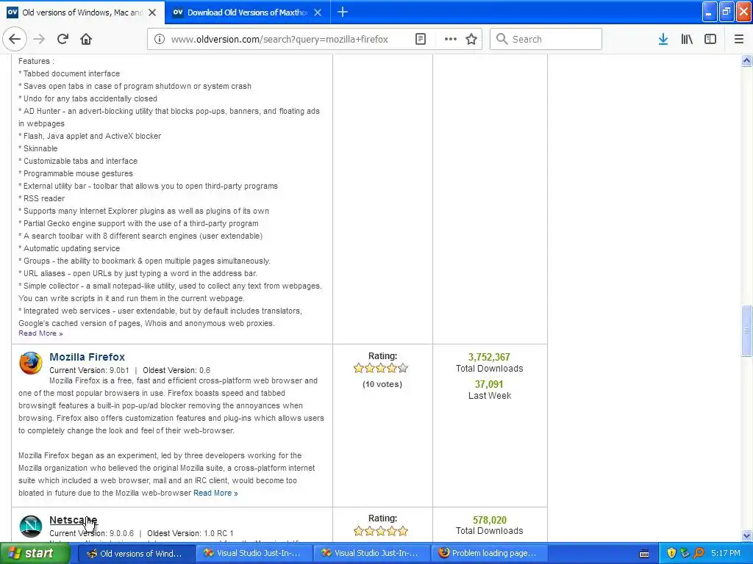Open the Netscape title link
Screen dimensions: 753x564
(73, 520)
